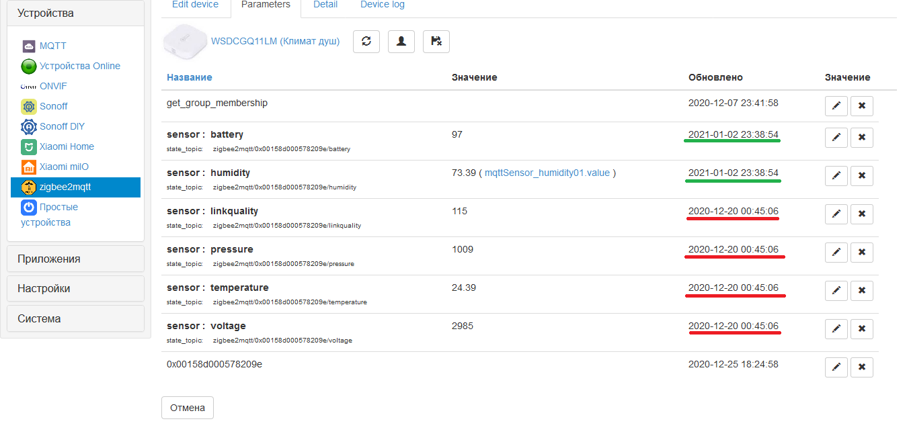Image resolution: width=907 pixels, height=446 pixels.
Task: Open the user assignment icon
Action: click(x=401, y=41)
